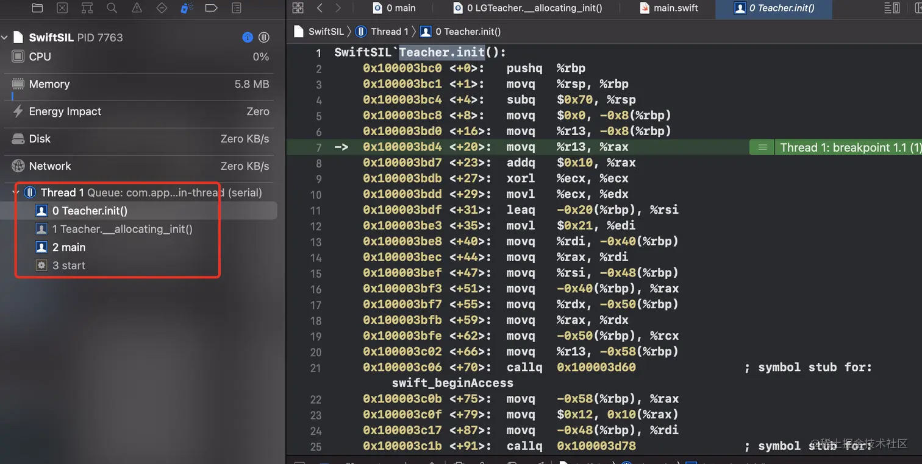This screenshot has height=464, width=922.
Task: Click the Disk gauge icon
Action: pyautogui.click(x=18, y=139)
